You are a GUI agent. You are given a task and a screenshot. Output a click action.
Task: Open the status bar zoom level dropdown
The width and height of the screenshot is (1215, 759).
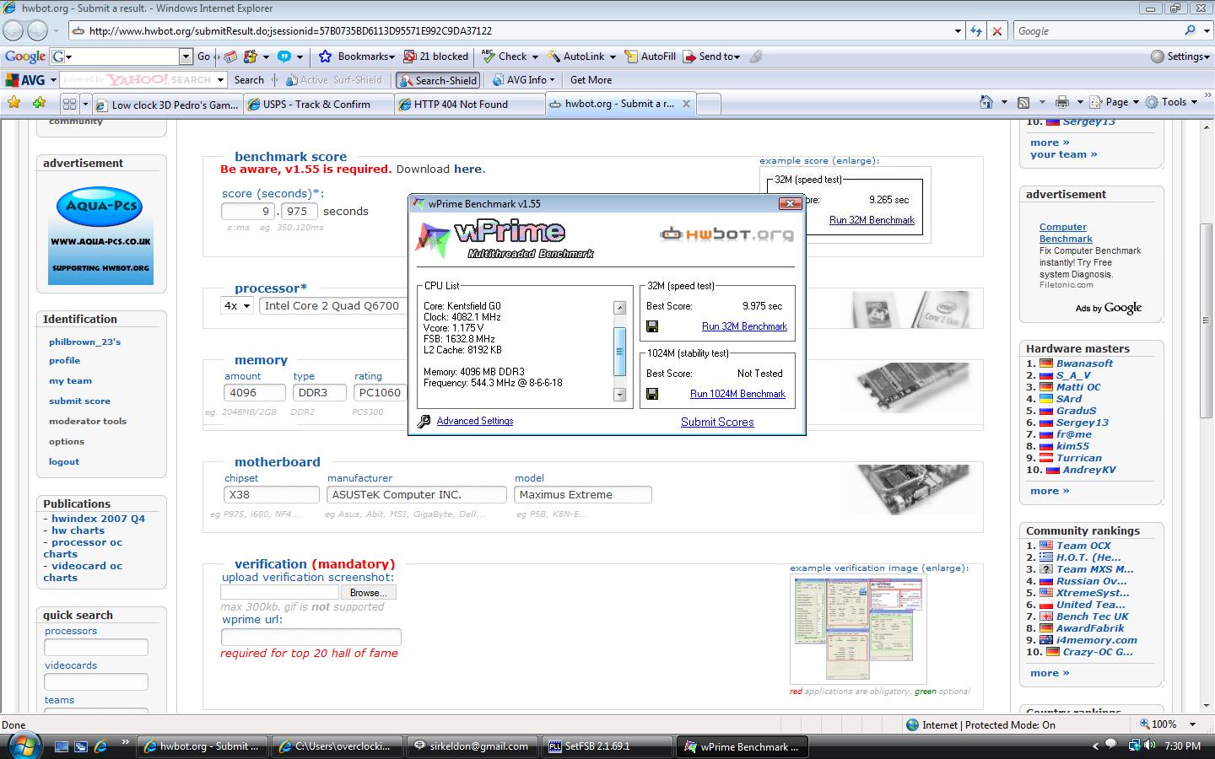click(x=1192, y=724)
